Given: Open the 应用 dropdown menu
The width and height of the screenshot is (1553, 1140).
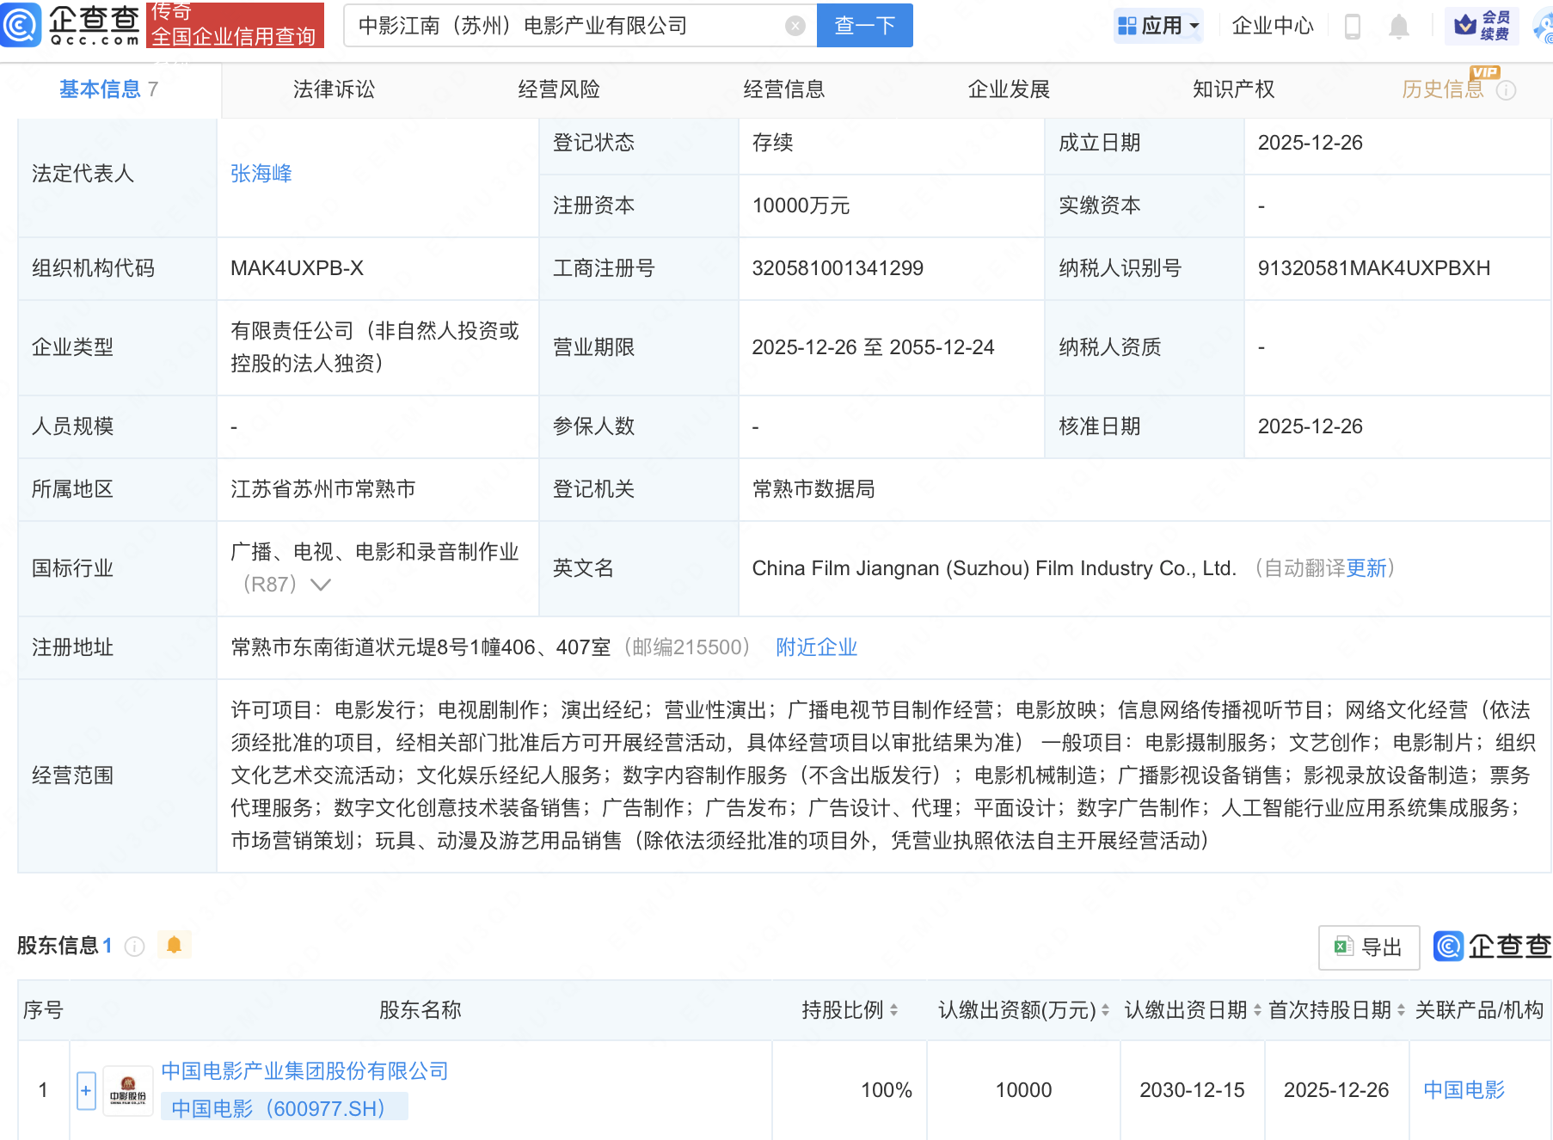Looking at the screenshot, I should point(1157,26).
